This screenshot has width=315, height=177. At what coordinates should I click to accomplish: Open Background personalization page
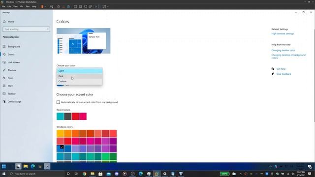point(14,47)
